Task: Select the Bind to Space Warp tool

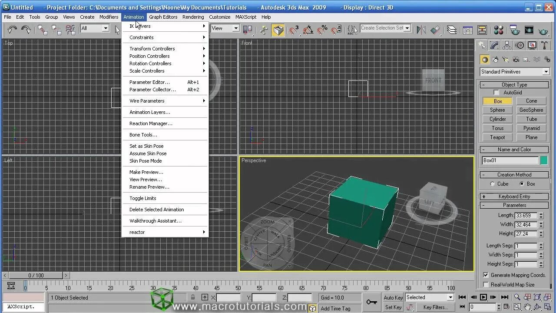Action: [x=70, y=30]
